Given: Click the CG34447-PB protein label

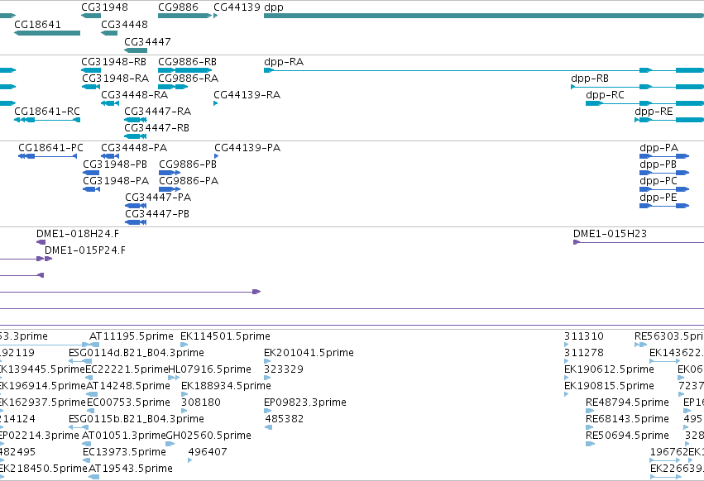Looking at the screenshot, I should [157, 214].
